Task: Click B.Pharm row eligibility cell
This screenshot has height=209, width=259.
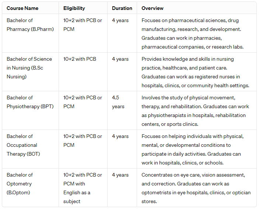Action: [83, 25]
